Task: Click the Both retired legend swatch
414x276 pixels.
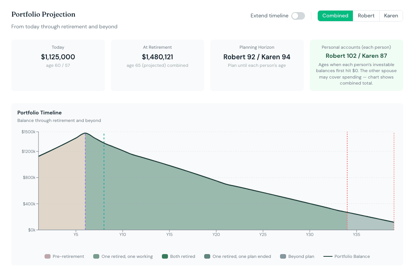Action: 165,256
